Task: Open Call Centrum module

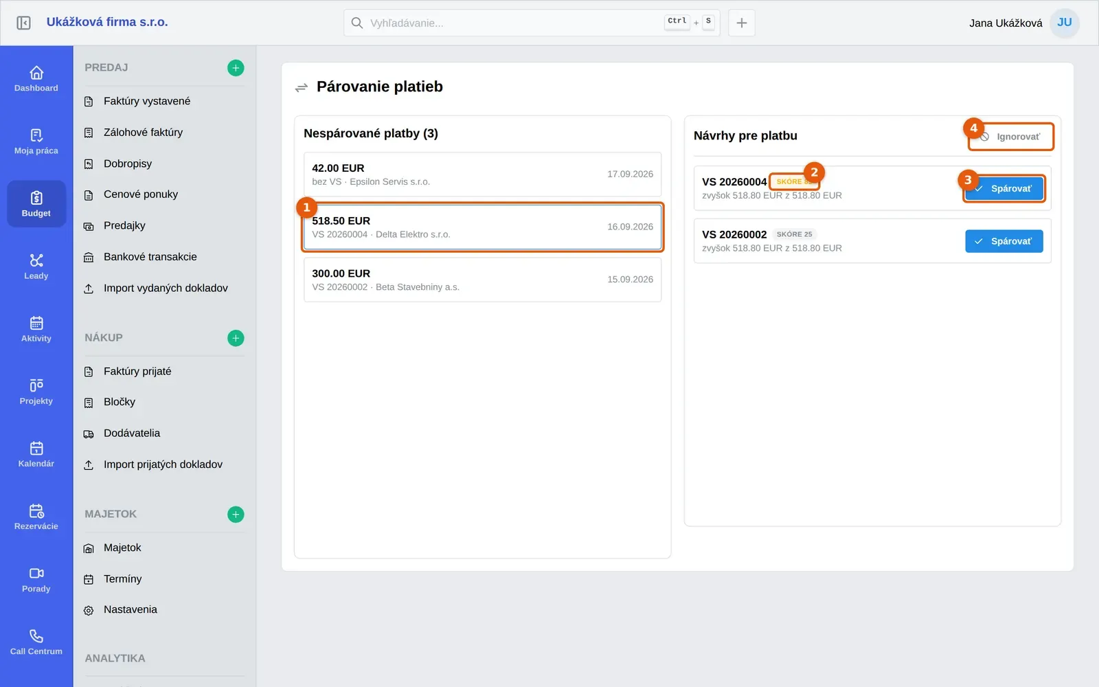Action: pyautogui.click(x=36, y=641)
